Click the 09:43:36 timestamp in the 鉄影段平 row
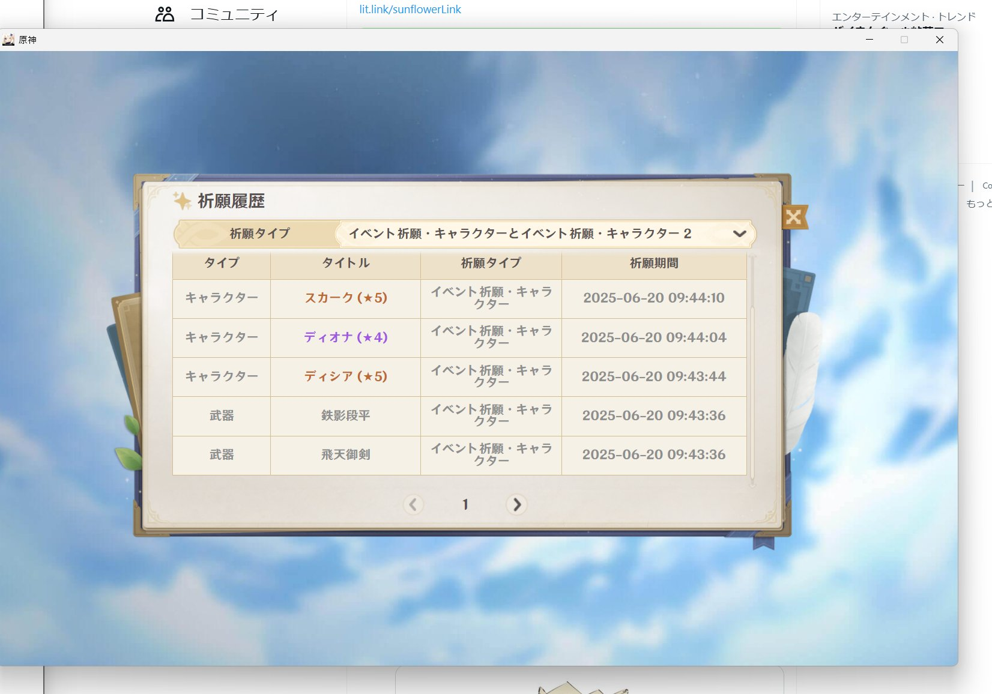992x694 pixels. [x=654, y=415]
